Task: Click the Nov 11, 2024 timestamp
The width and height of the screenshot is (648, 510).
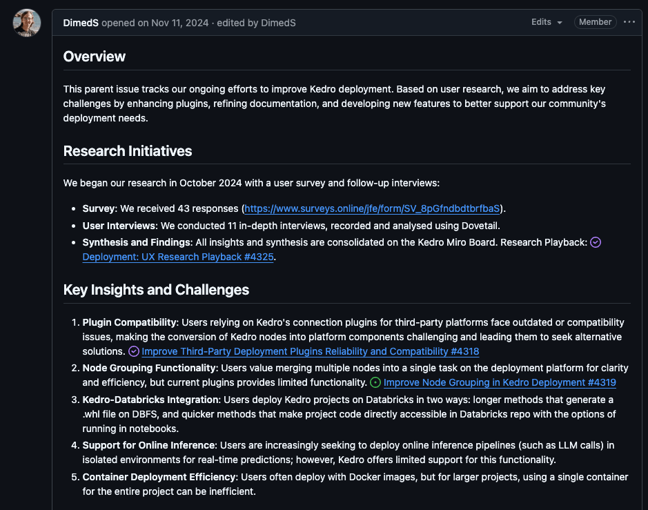Action: (x=177, y=23)
